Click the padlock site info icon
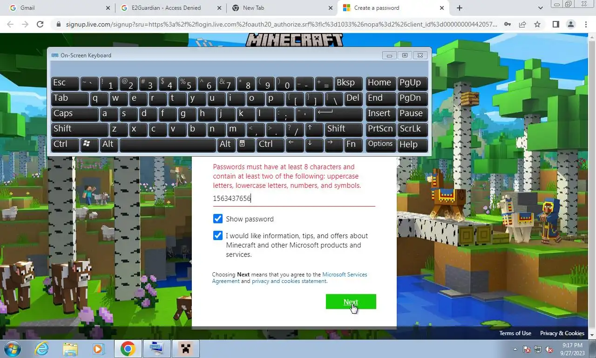The width and height of the screenshot is (596, 358). 58,24
